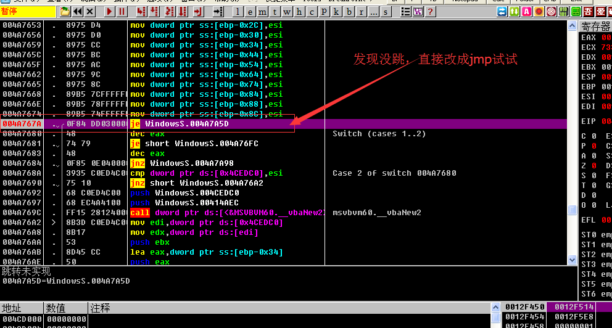Select the Sign flag S value
612x328 pixels.
(593, 176)
